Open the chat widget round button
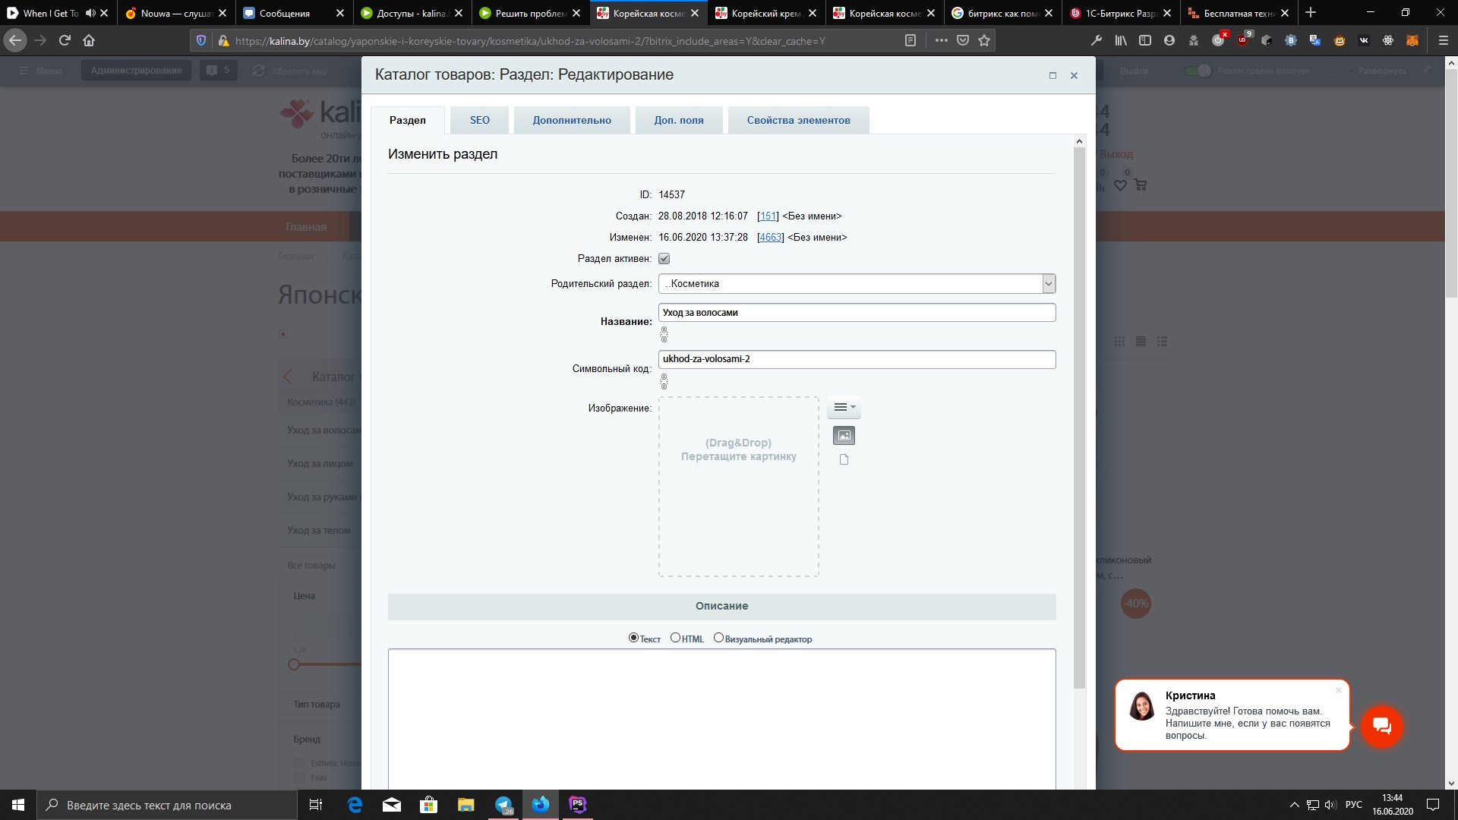The height and width of the screenshot is (820, 1458). coord(1381,726)
